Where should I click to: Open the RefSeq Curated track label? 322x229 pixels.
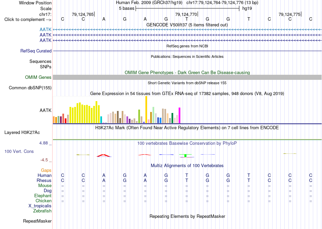[36, 51]
